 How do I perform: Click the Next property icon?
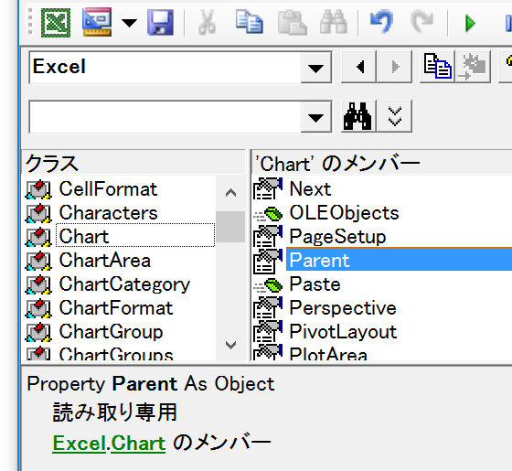[x=268, y=188]
